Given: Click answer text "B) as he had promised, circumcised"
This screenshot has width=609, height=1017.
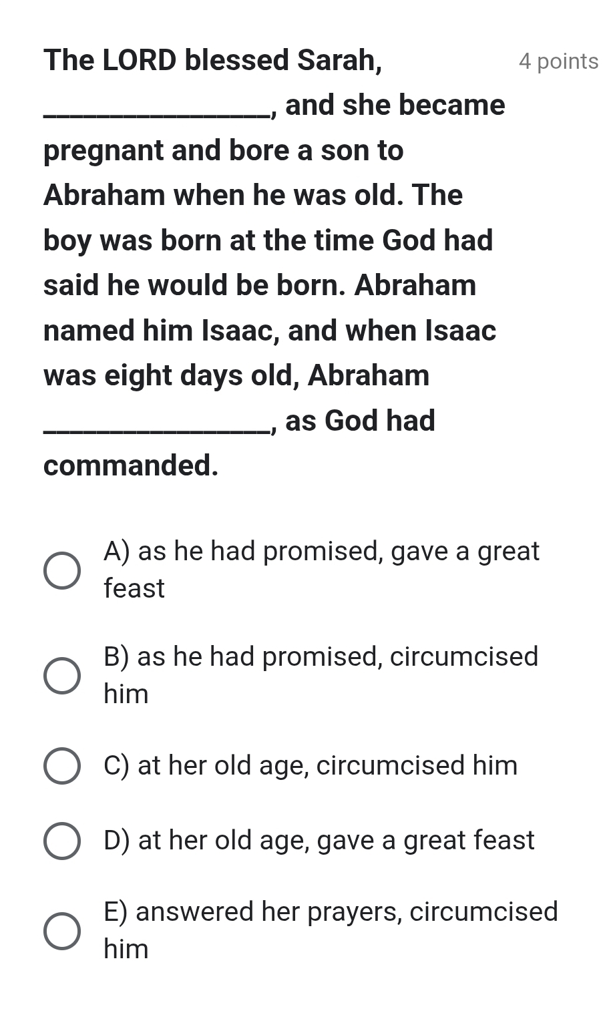Looking at the screenshot, I should [x=321, y=657].
